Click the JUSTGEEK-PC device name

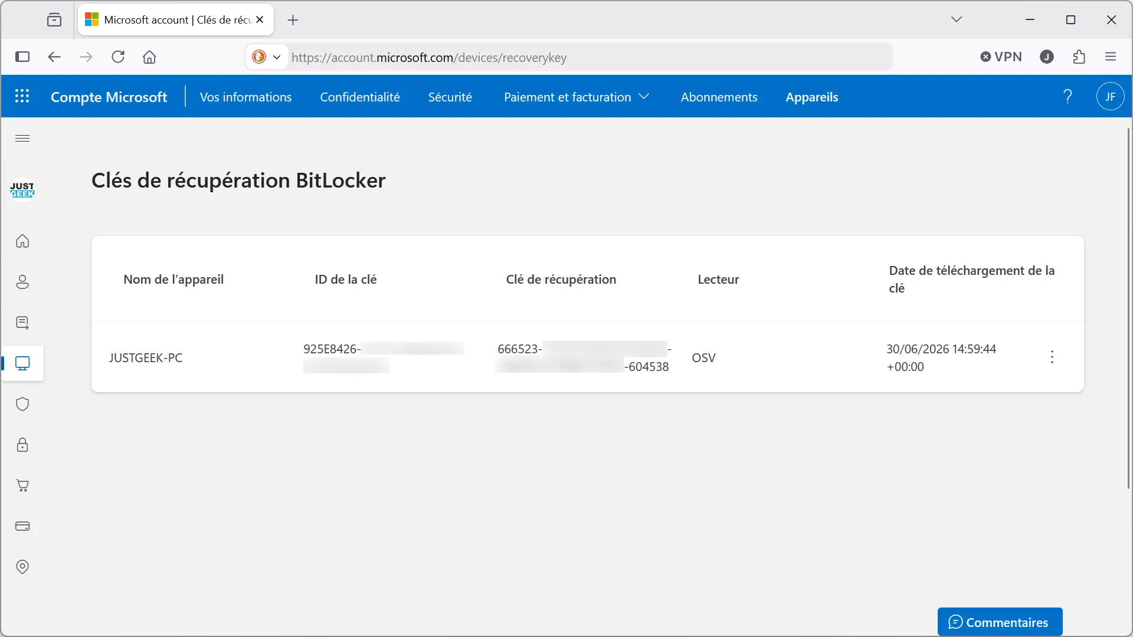tap(146, 357)
